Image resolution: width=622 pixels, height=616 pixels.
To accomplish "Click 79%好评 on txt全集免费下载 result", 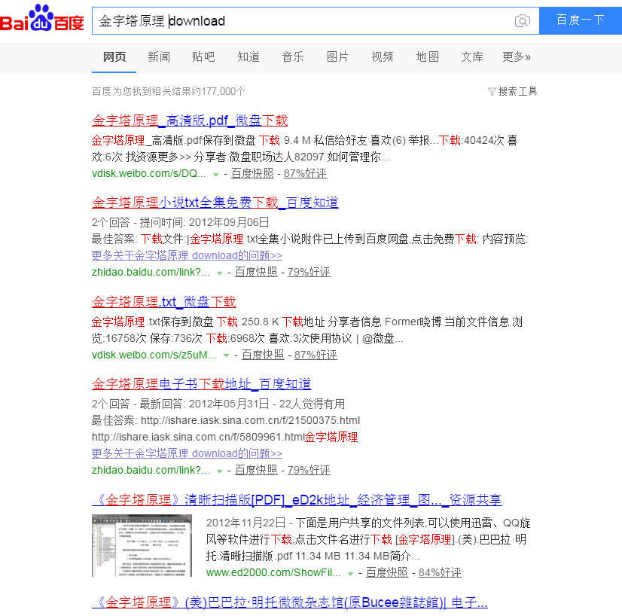I will pos(309,272).
